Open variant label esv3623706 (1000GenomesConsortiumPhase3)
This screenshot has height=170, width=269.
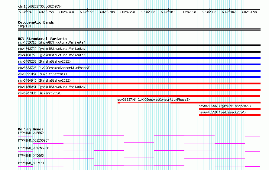coord(154,100)
